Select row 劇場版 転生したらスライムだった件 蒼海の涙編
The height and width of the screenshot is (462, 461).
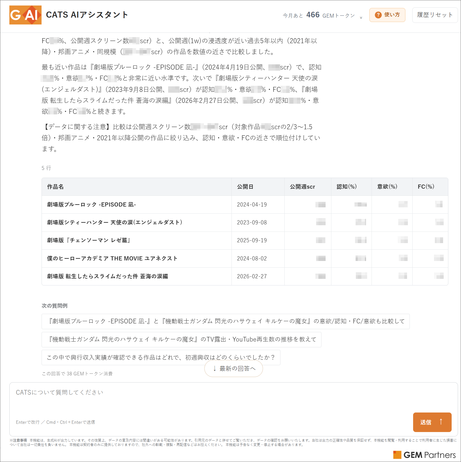[245, 276]
